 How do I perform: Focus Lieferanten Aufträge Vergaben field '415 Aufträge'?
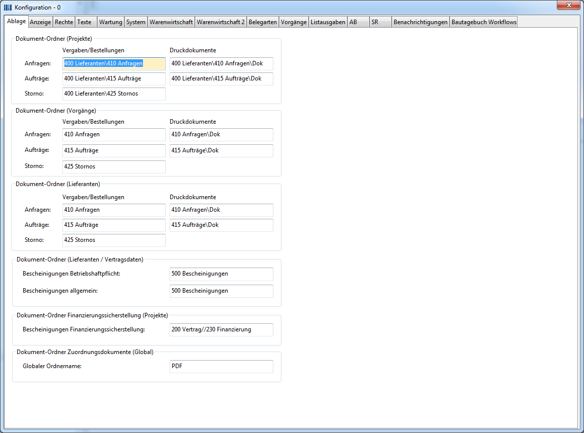pyautogui.click(x=114, y=225)
